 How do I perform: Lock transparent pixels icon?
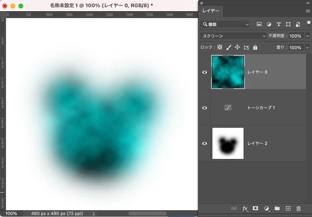[x=220, y=47]
